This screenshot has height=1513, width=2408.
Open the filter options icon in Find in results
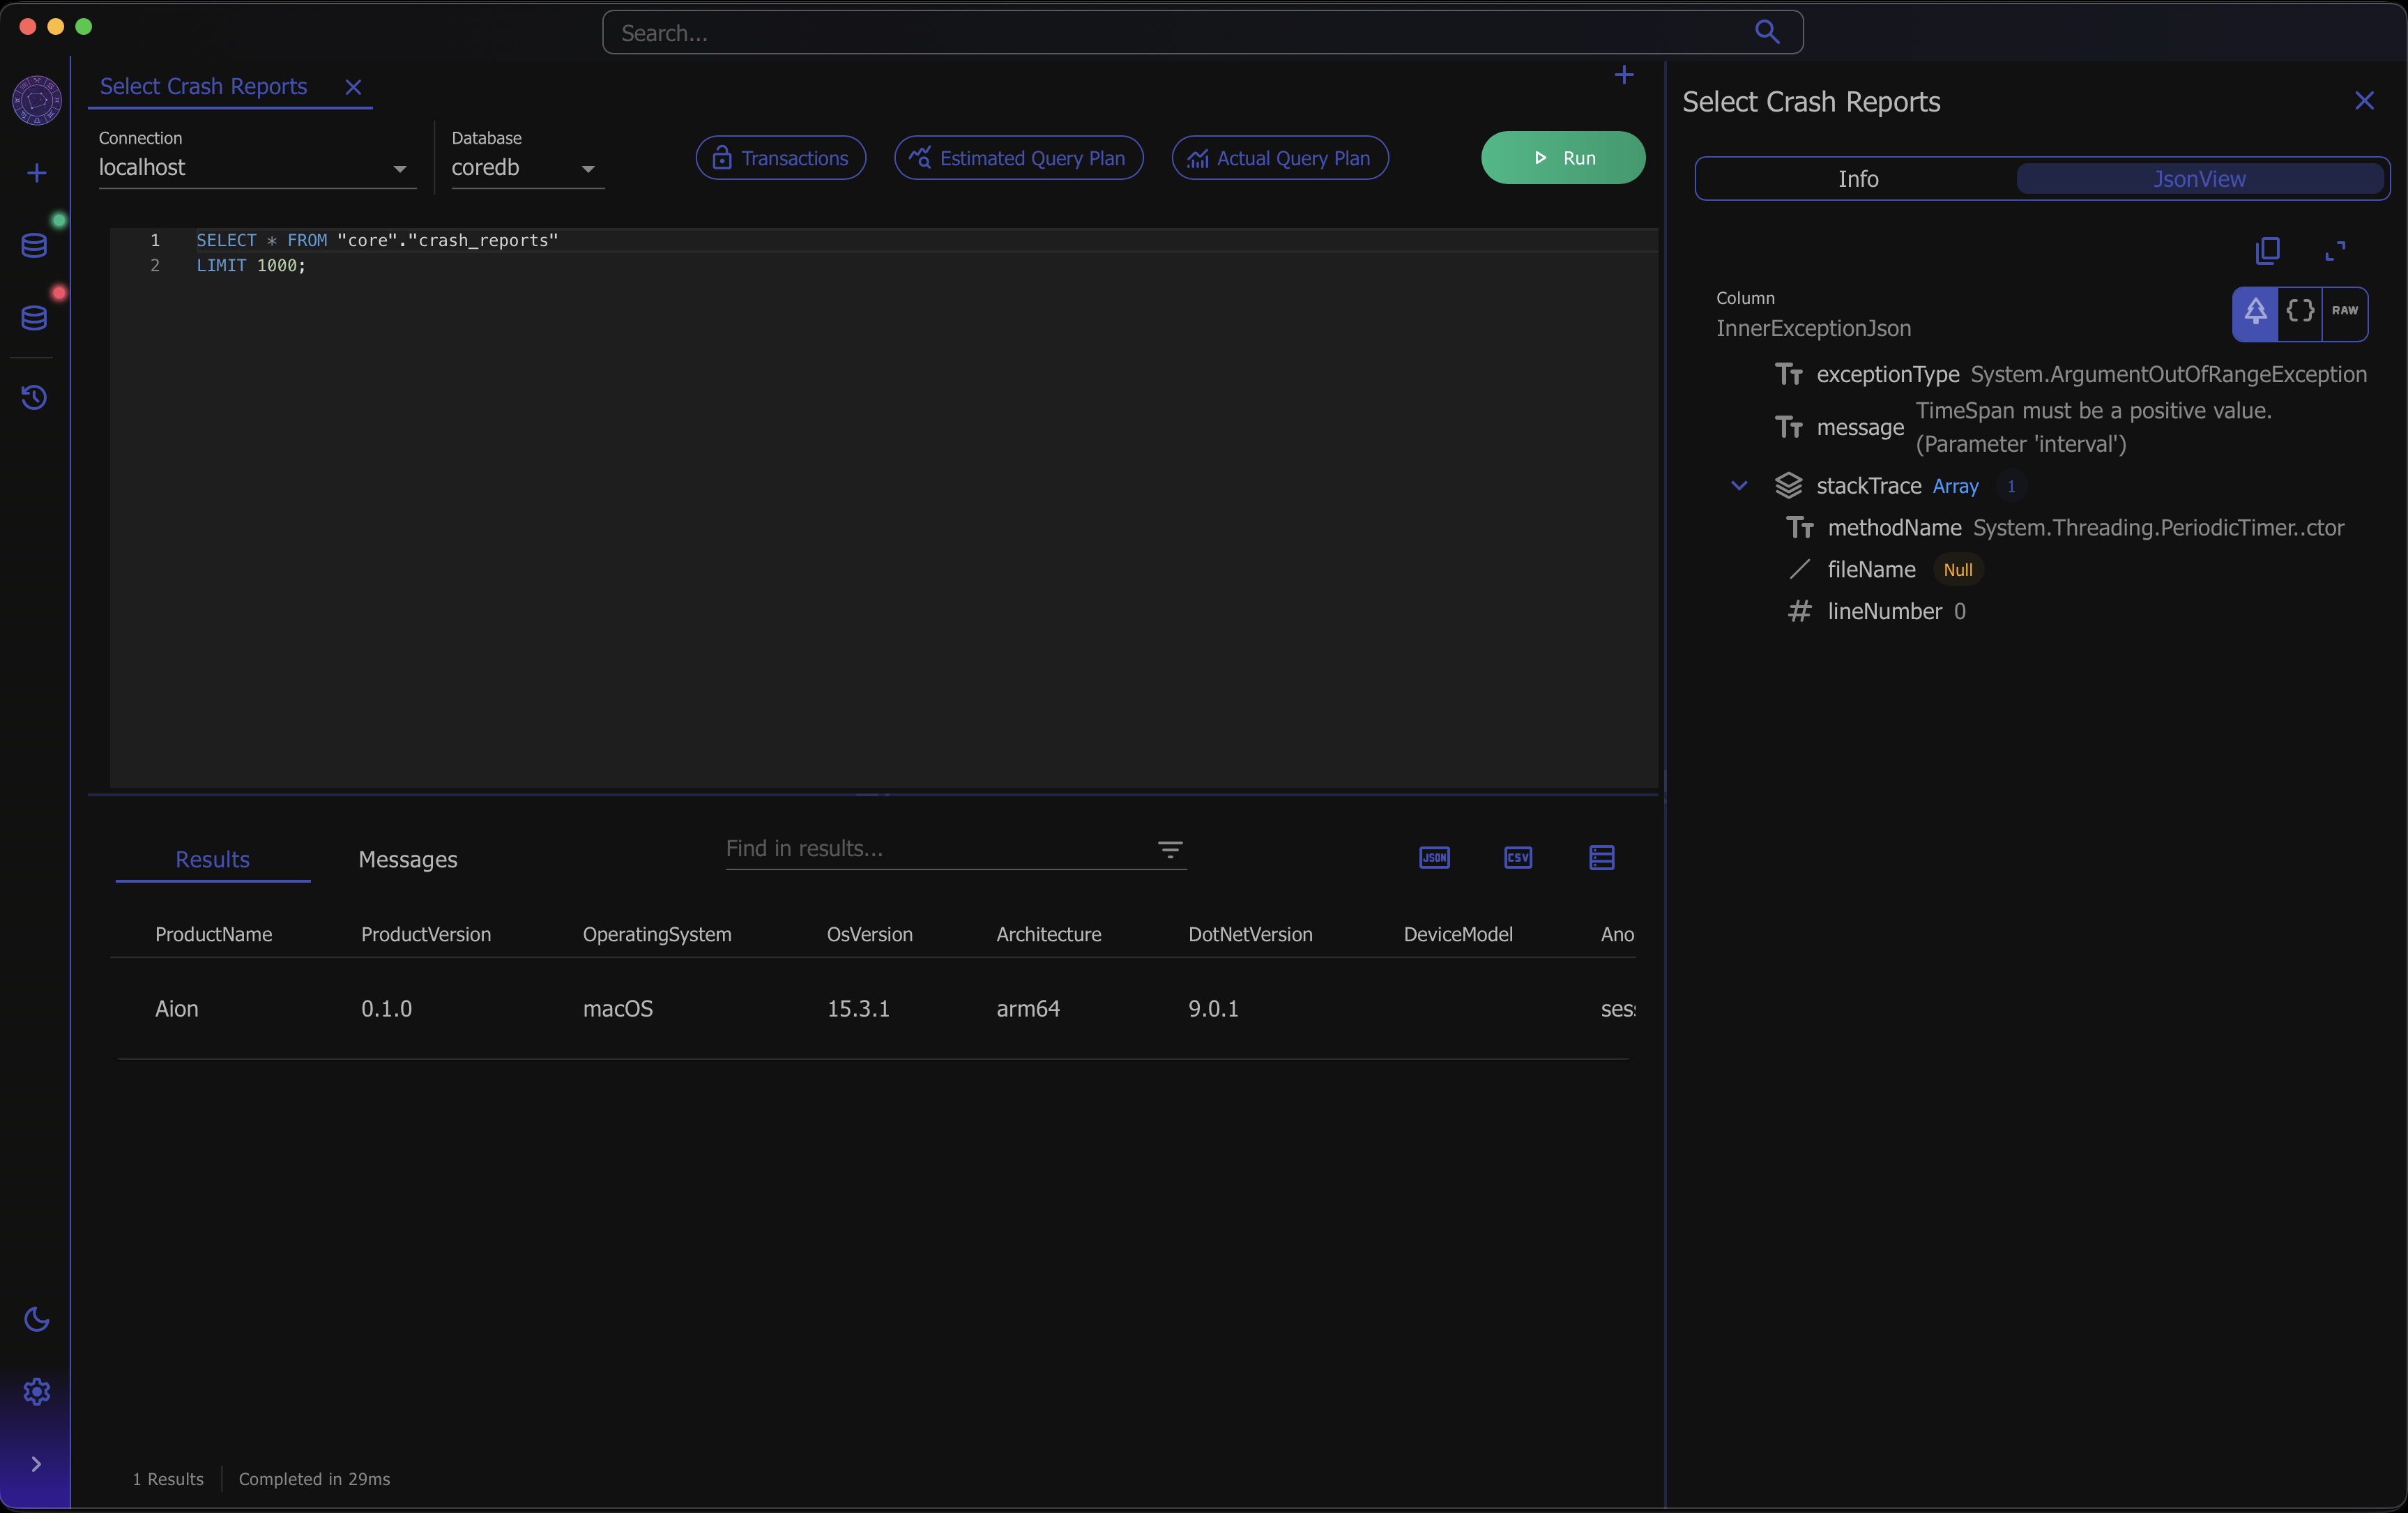pos(1170,850)
